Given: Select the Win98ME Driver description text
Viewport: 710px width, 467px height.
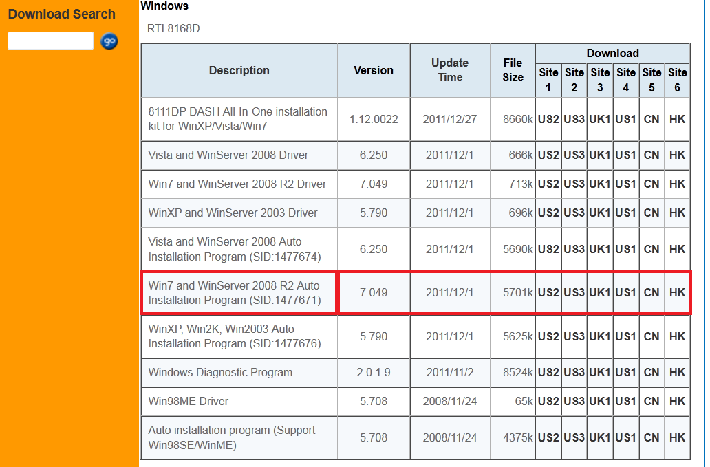Looking at the screenshot, I should tap(189, 402).
